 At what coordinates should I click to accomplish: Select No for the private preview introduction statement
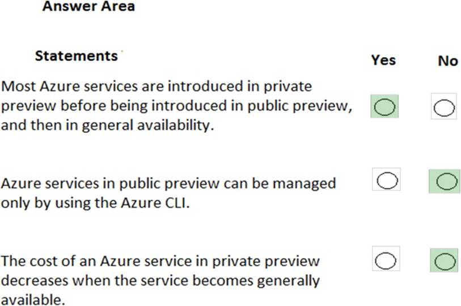pos(443,107)
